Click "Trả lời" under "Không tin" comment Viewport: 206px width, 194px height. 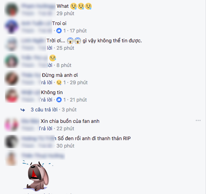46,100
